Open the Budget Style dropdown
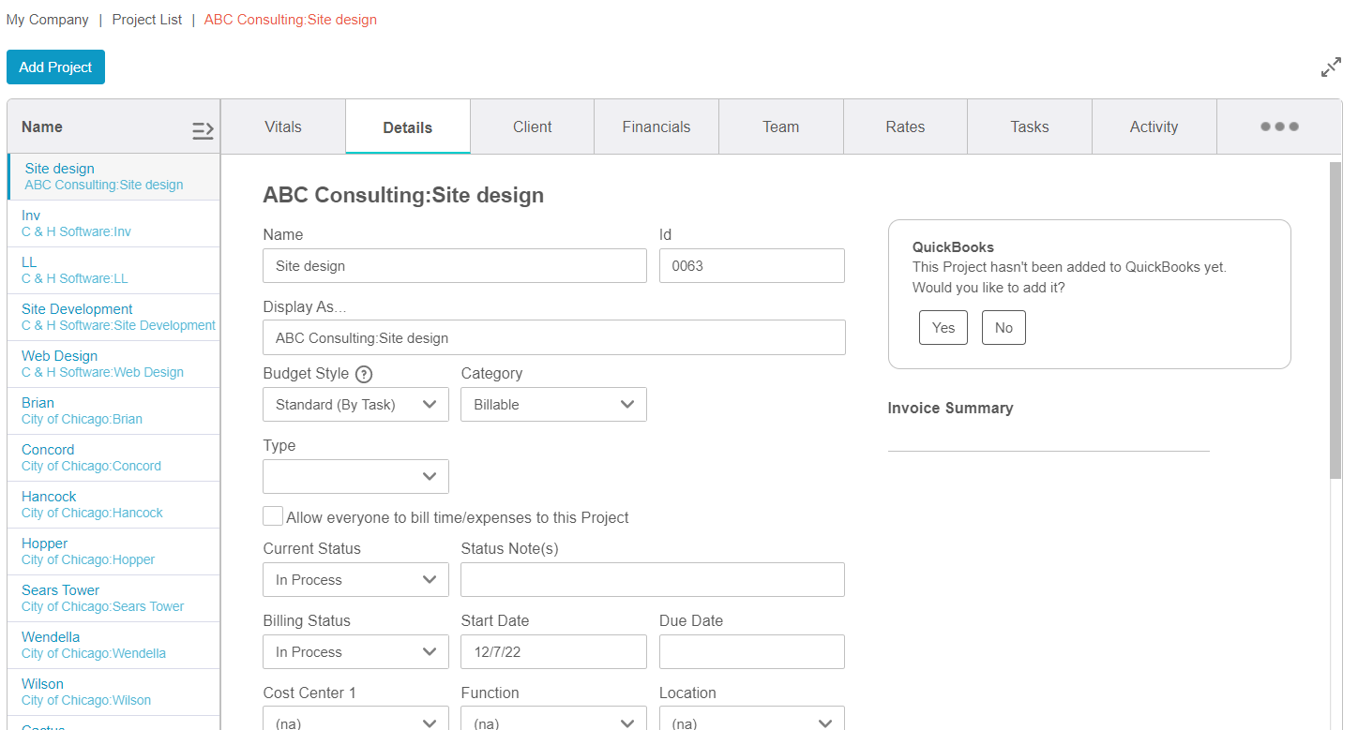The width and height of the screenshot is (1358, 730). tap(355, 404)
